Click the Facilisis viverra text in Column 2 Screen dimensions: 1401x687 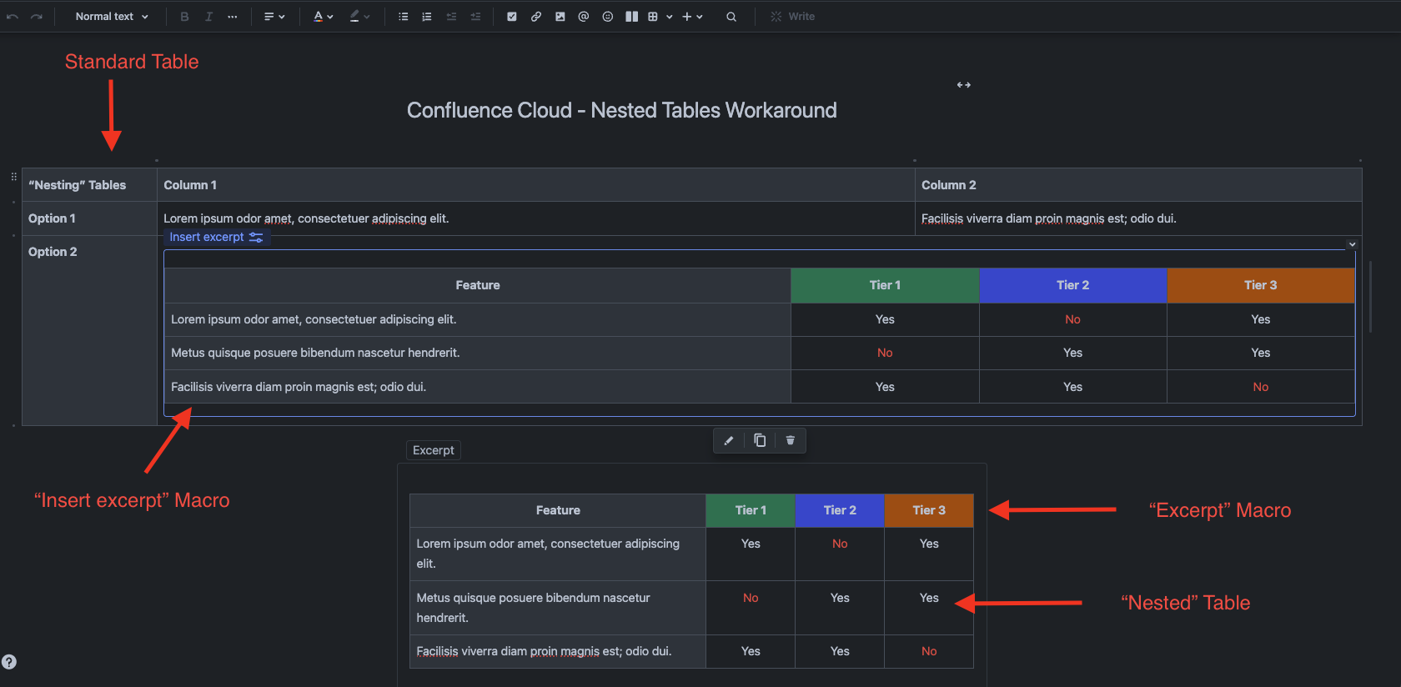tap(1049, 218)
